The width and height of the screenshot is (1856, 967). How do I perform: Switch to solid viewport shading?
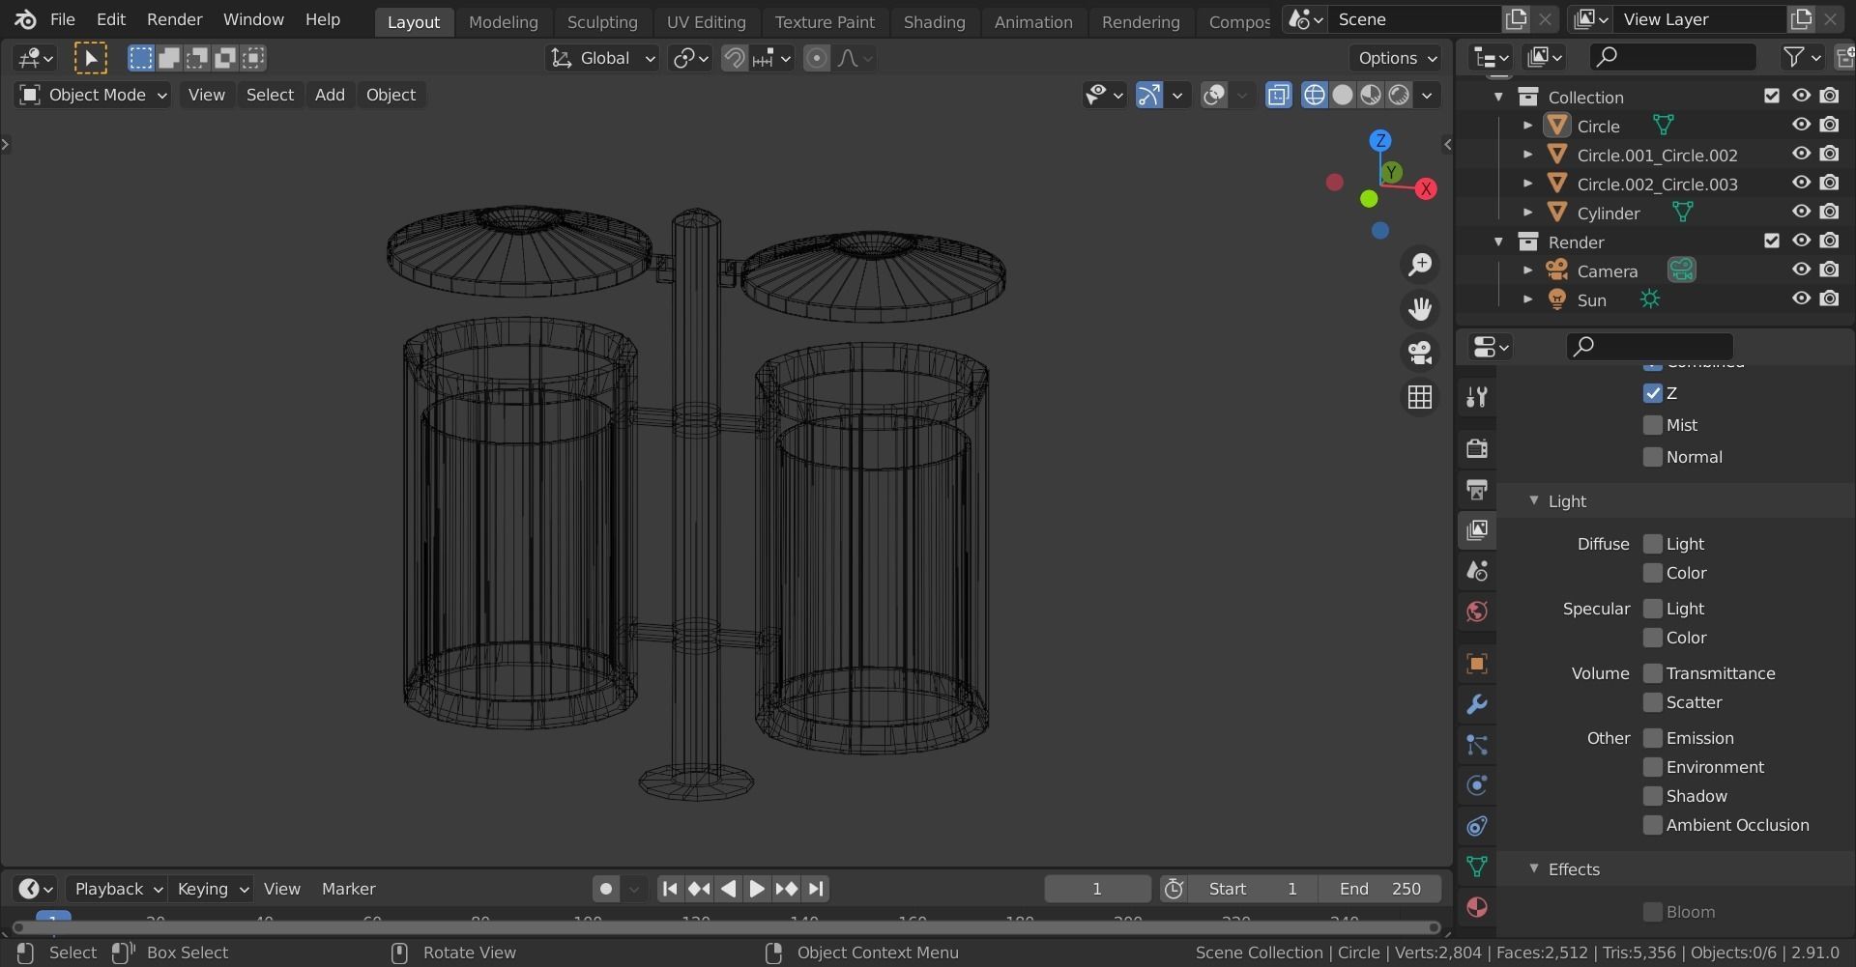1343,95
